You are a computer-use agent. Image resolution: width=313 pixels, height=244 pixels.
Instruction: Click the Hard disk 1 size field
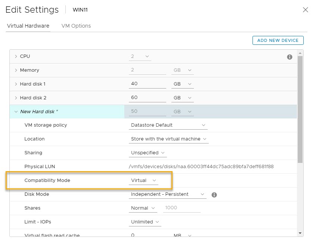[147, 84]
